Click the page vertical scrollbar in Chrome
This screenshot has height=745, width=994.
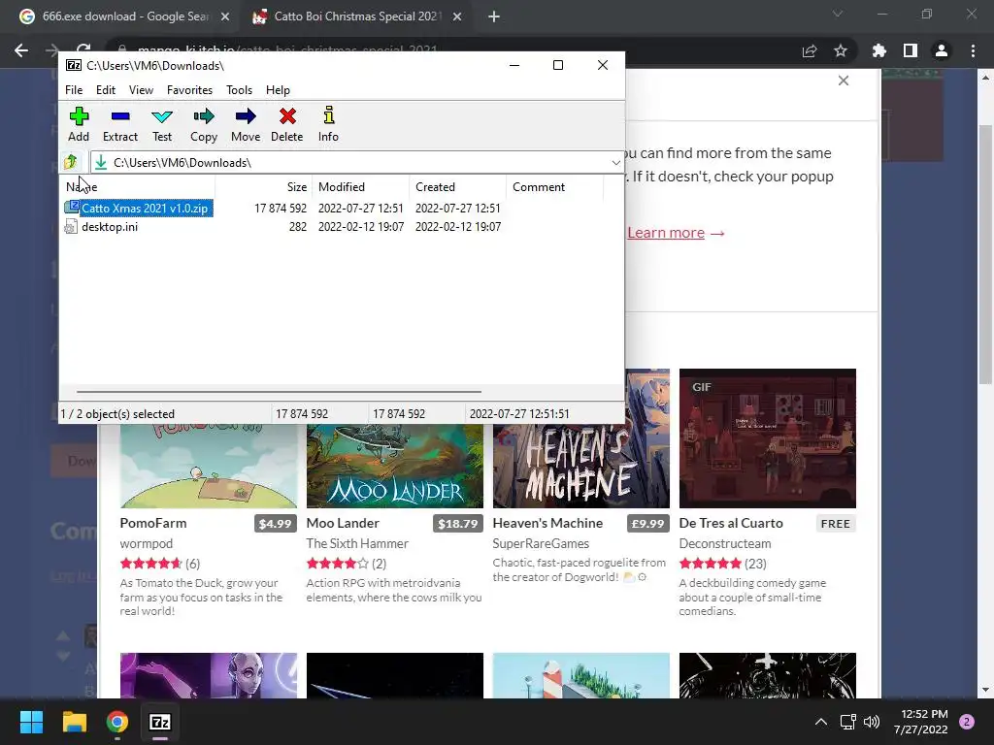click(x=985, y=253)
